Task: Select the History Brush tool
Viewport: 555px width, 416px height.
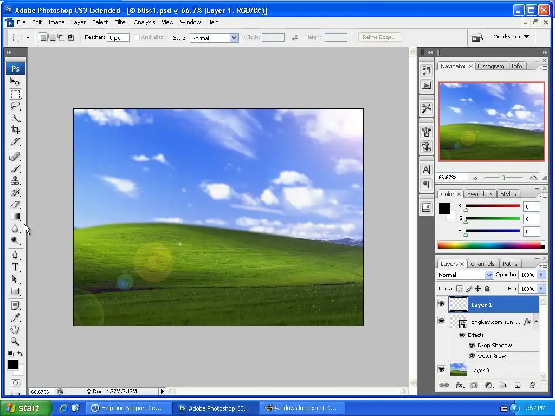Action: click(x=15, y=193)
